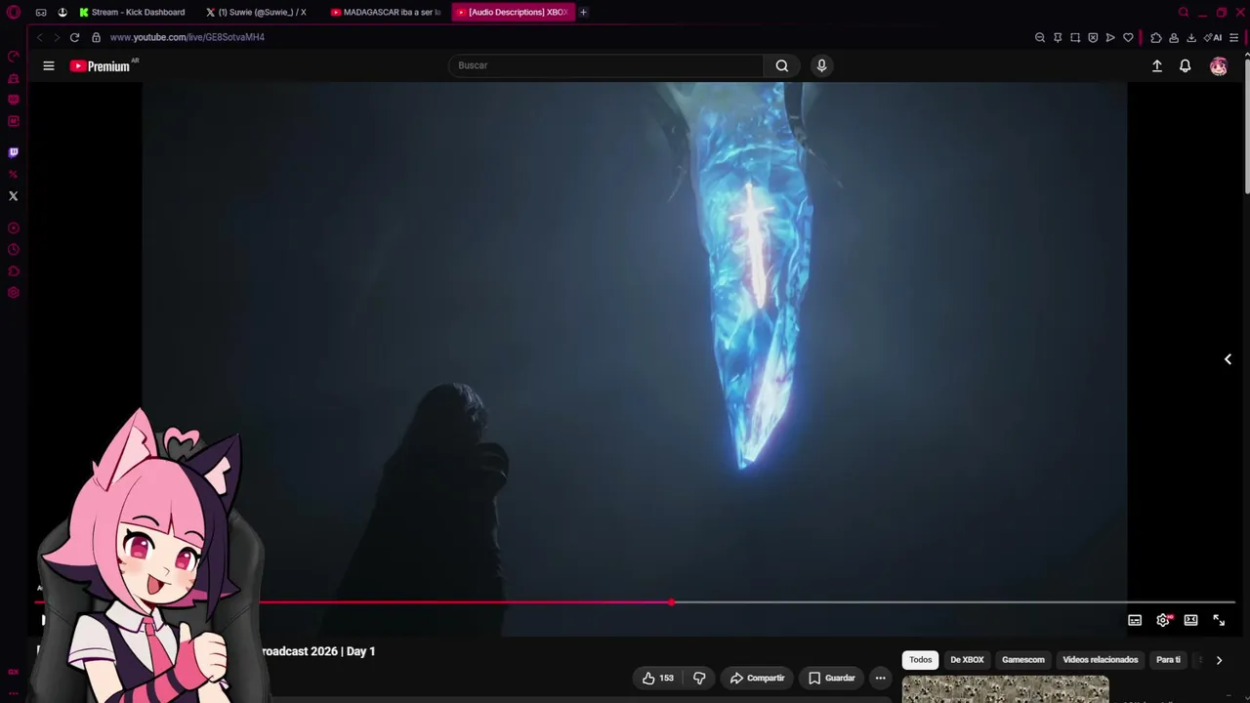
Task: Switch to the MADAGASCAR YouTube tab
Action: [386, 13]
